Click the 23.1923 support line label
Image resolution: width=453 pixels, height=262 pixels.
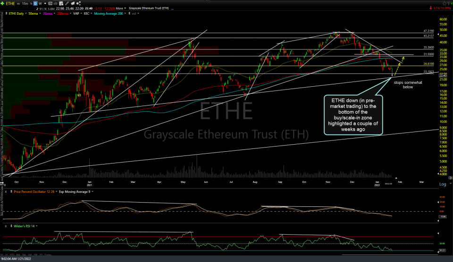(429, 72)
